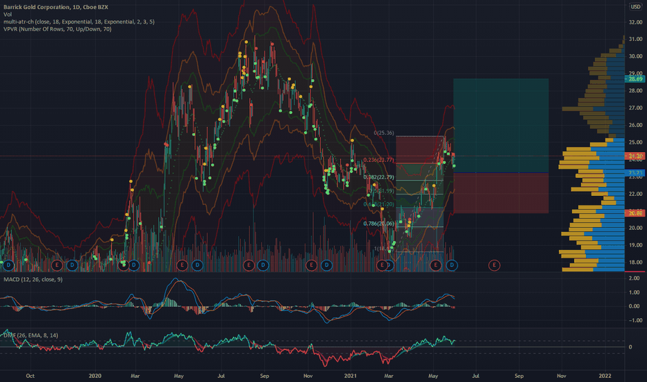Select the dividend marker after May 2021 earnings
The image size is (647, 382).
pos(452,265)
